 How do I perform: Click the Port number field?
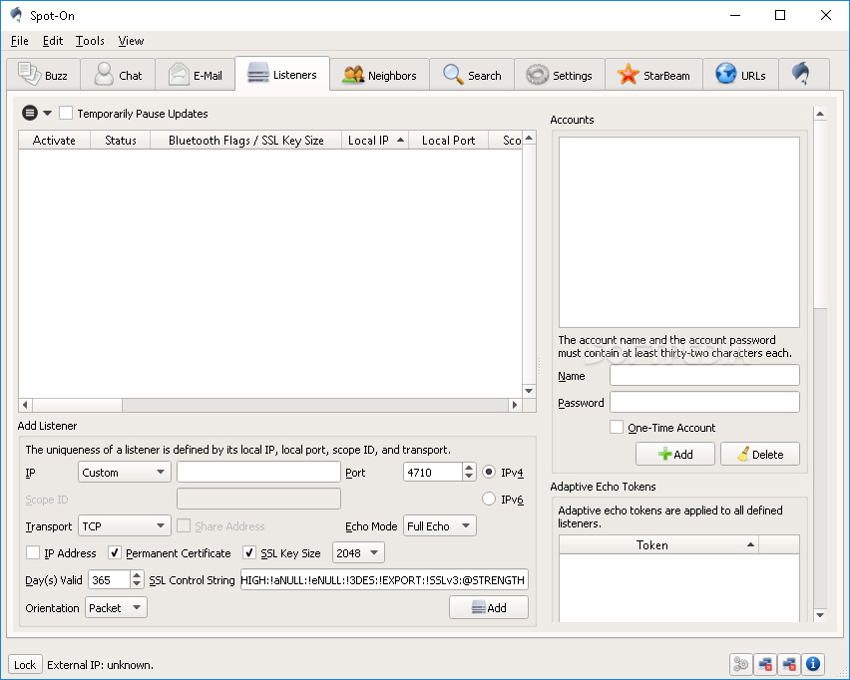[x=433, y=472]
